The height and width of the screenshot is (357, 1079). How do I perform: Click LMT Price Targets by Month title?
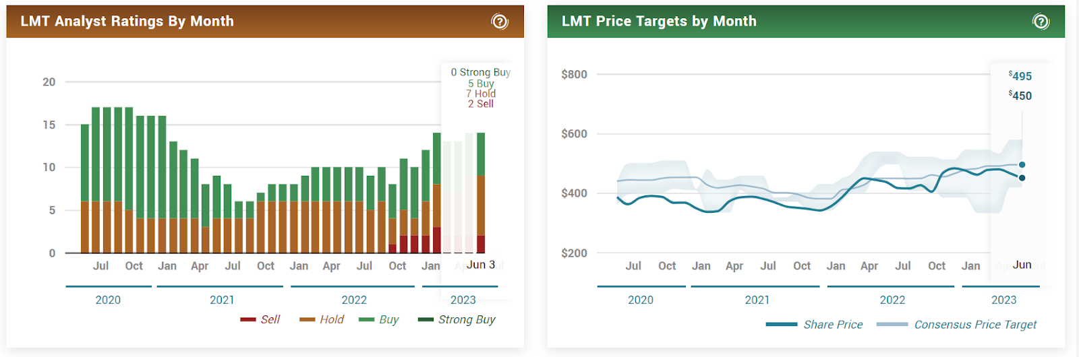(659, 22)
